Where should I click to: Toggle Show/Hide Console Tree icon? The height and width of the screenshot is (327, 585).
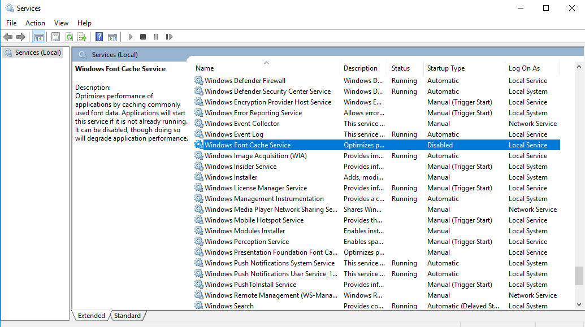click(39, 37)
